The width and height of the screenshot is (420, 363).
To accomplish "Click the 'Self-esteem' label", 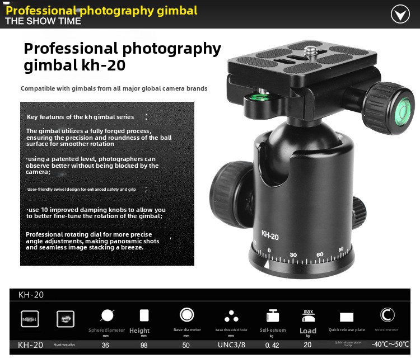I will click(x=272, y=330).
